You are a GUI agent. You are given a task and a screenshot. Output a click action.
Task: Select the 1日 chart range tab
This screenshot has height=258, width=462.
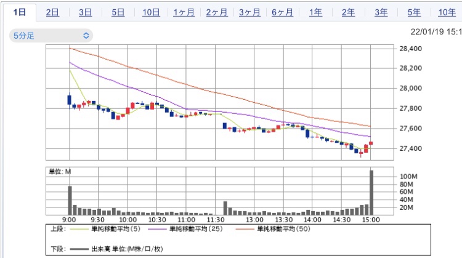pos(20,12)
